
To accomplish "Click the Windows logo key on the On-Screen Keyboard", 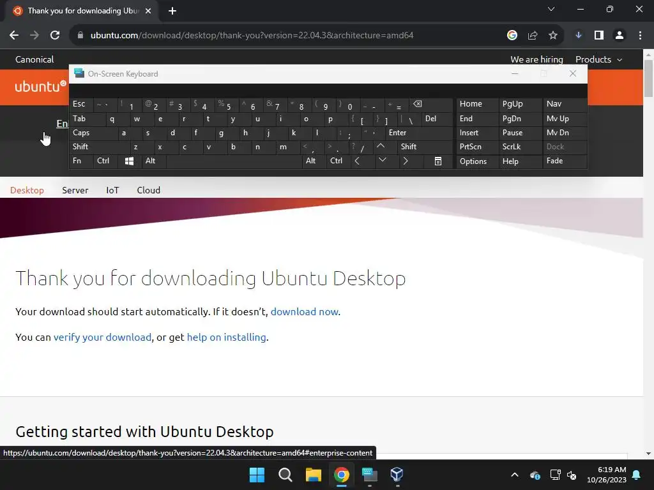I will pyautogui.click(x=129, y=161).
